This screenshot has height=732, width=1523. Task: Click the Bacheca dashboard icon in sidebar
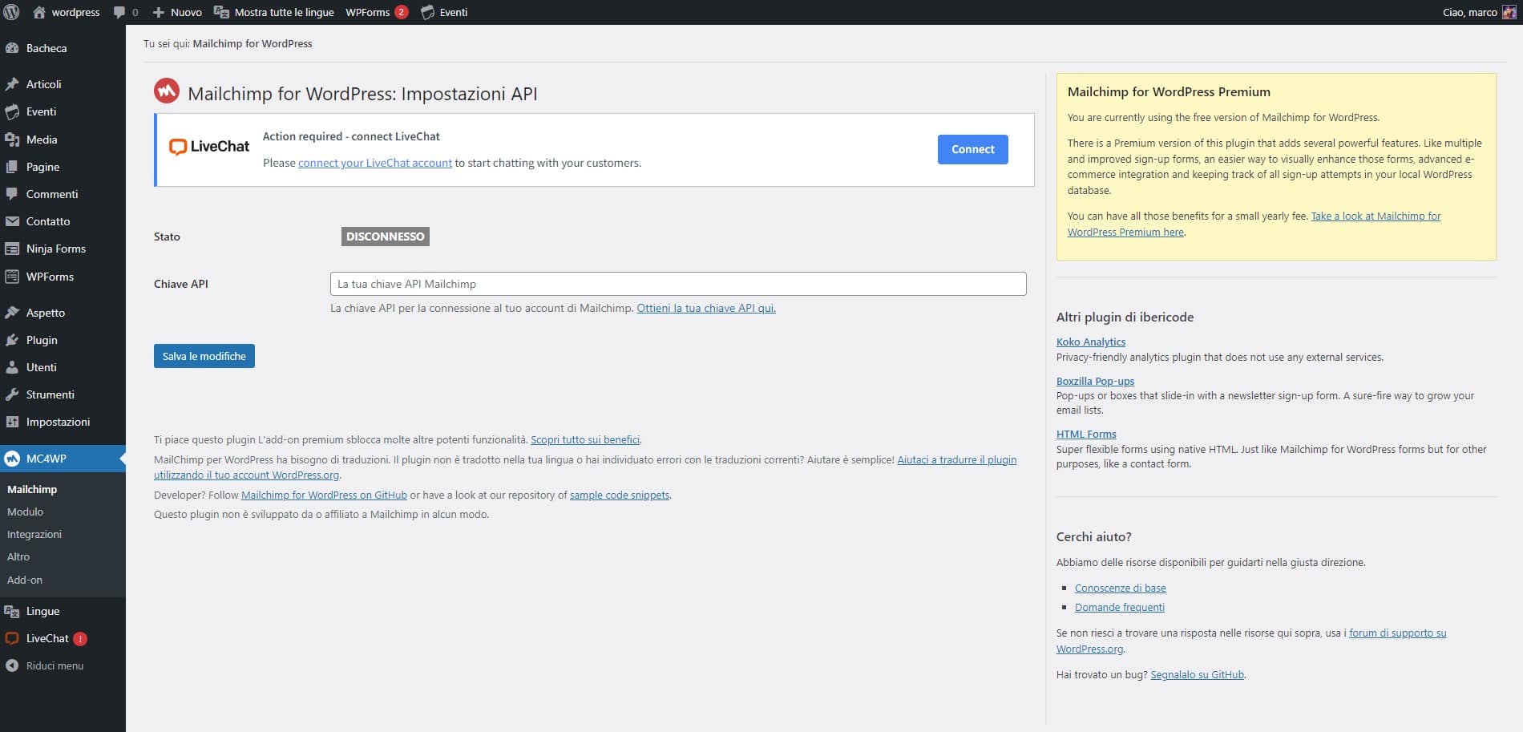[12, 48]
